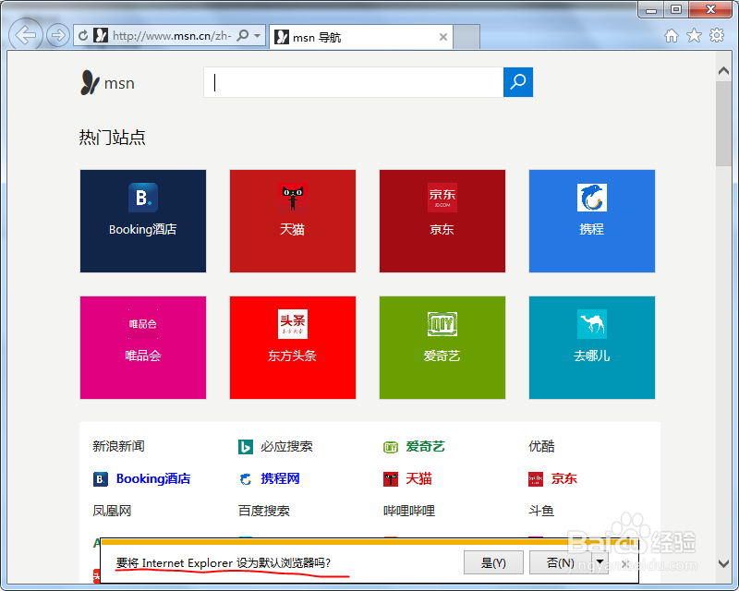Open the 爱奇艺 green tile
The image size is (739, 591).
(x=442, y=347)
